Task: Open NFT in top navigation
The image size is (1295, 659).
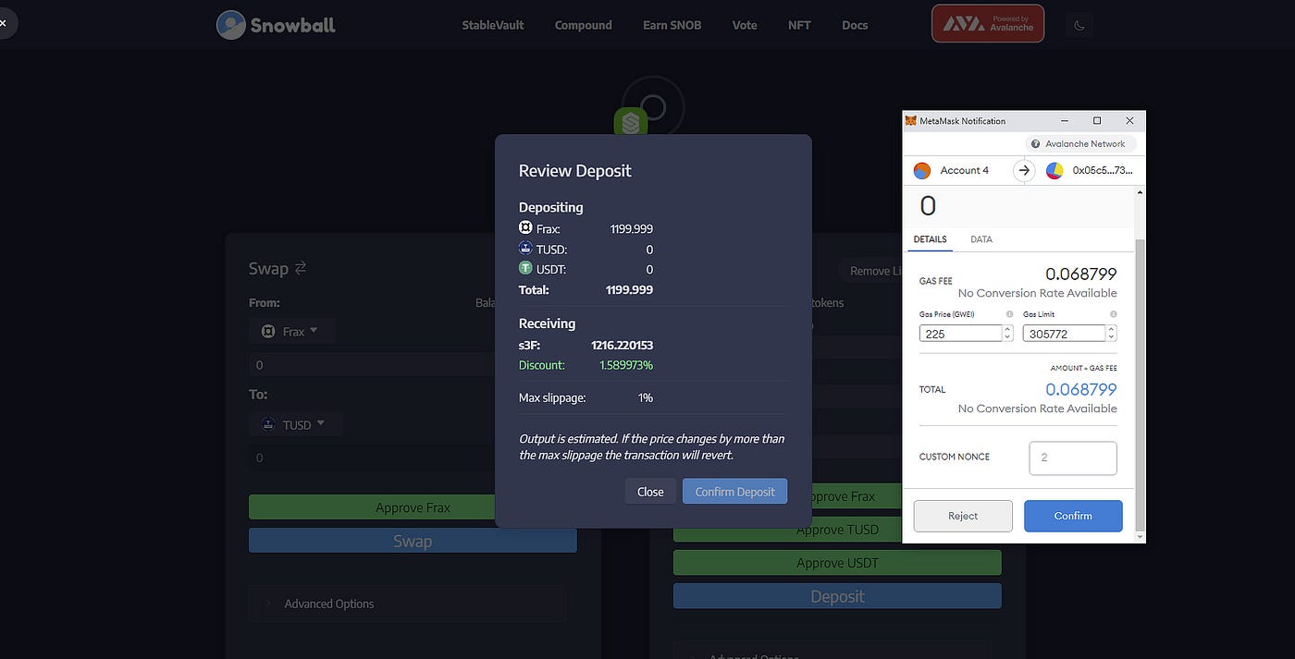Action: click(x=799, y=25)
